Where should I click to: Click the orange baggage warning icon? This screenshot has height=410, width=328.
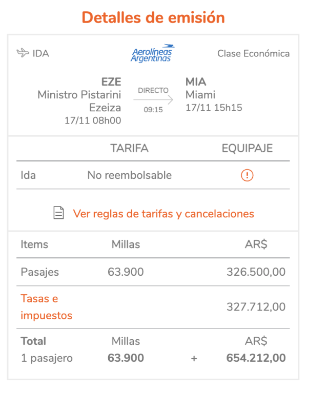coord(247,175)
